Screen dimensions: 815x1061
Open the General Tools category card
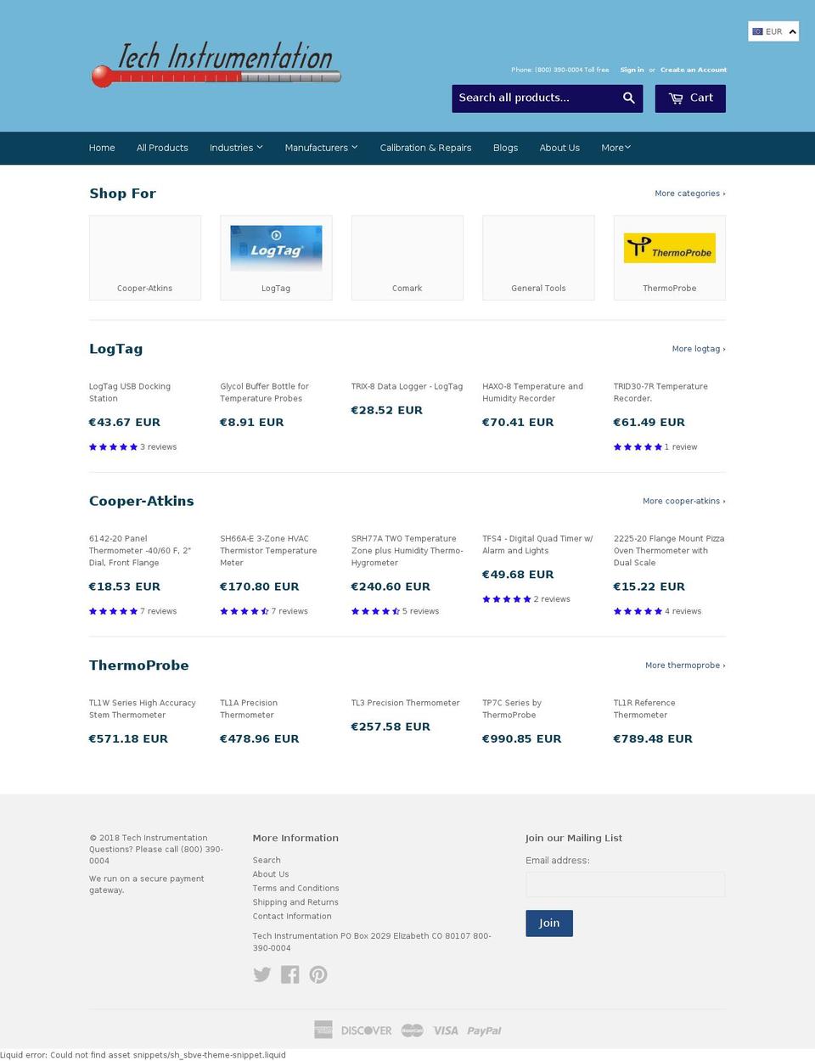click(x=538, y=257)
